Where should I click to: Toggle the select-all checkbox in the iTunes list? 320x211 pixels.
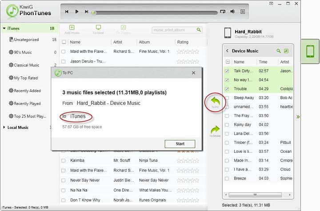(x=64, y=42)
